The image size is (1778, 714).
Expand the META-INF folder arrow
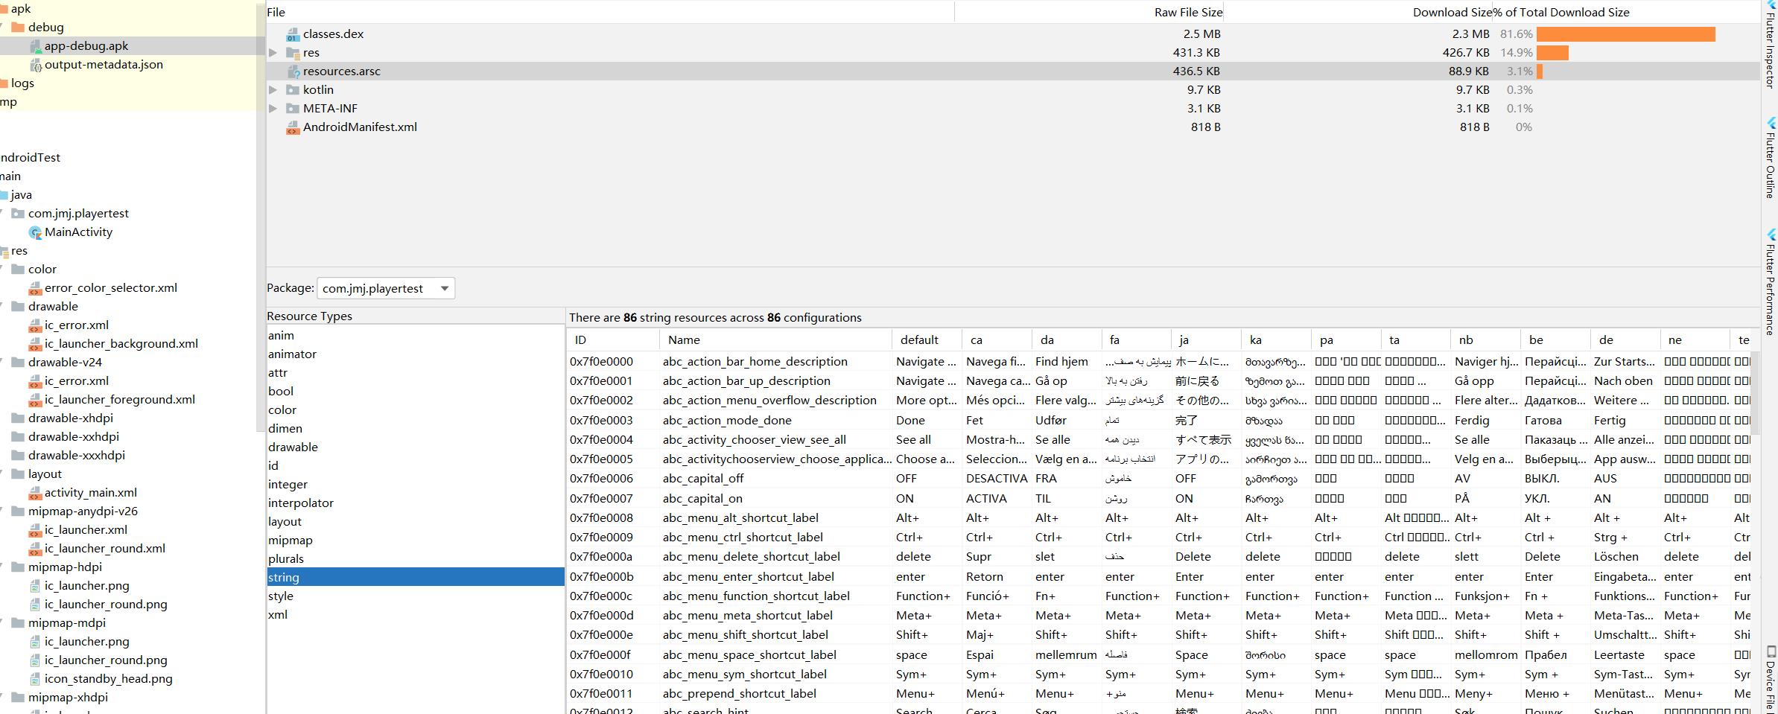pos(273,109)
